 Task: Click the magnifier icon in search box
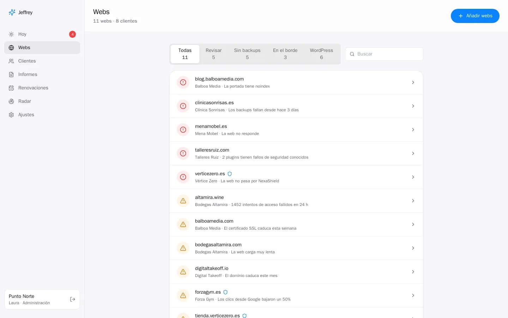[x=352, y=54]
